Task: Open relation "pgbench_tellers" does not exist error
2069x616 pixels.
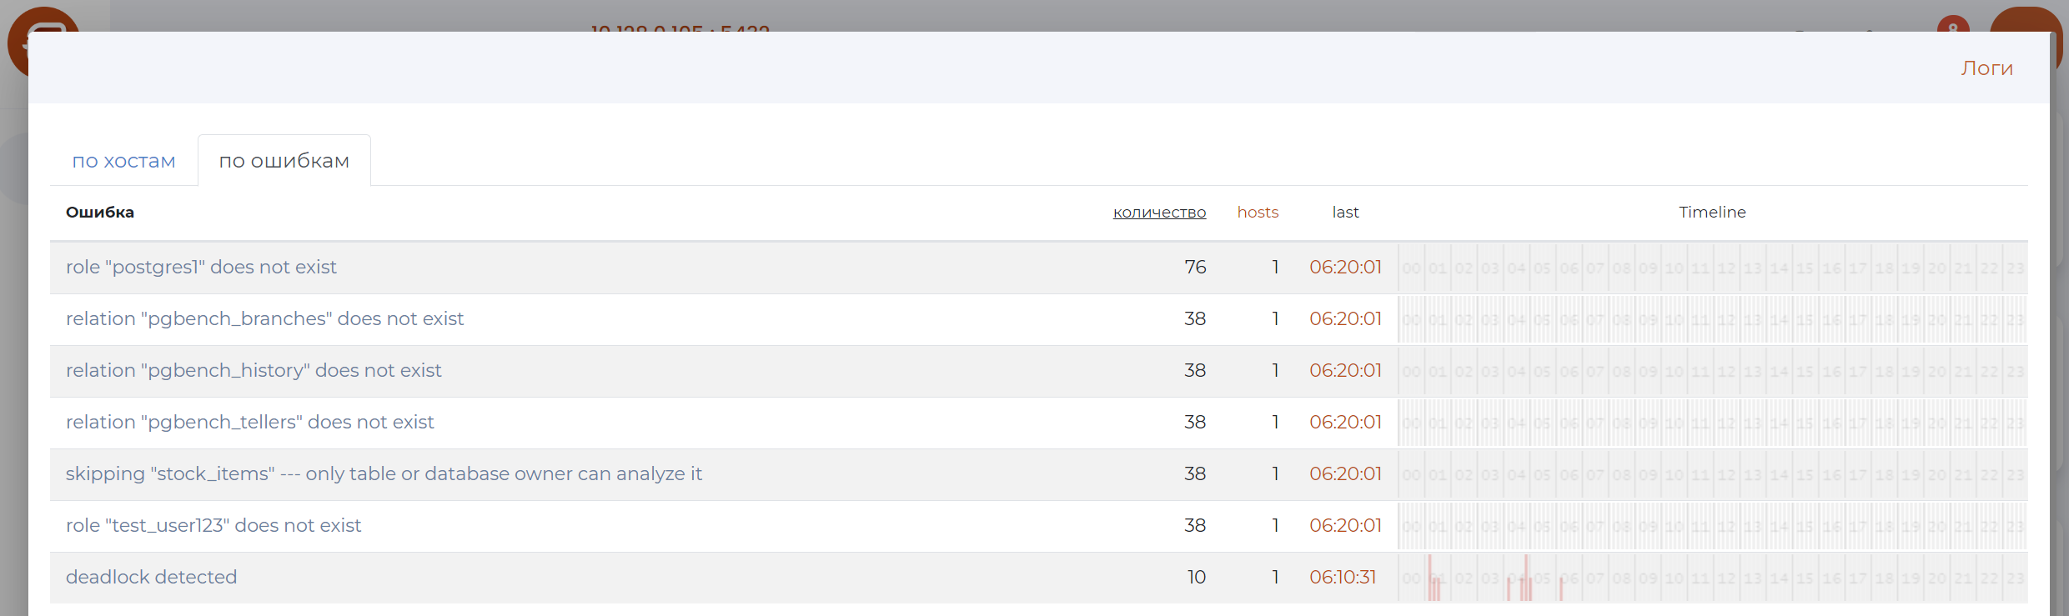Action: pyautogui.click(x=249, y=423)
